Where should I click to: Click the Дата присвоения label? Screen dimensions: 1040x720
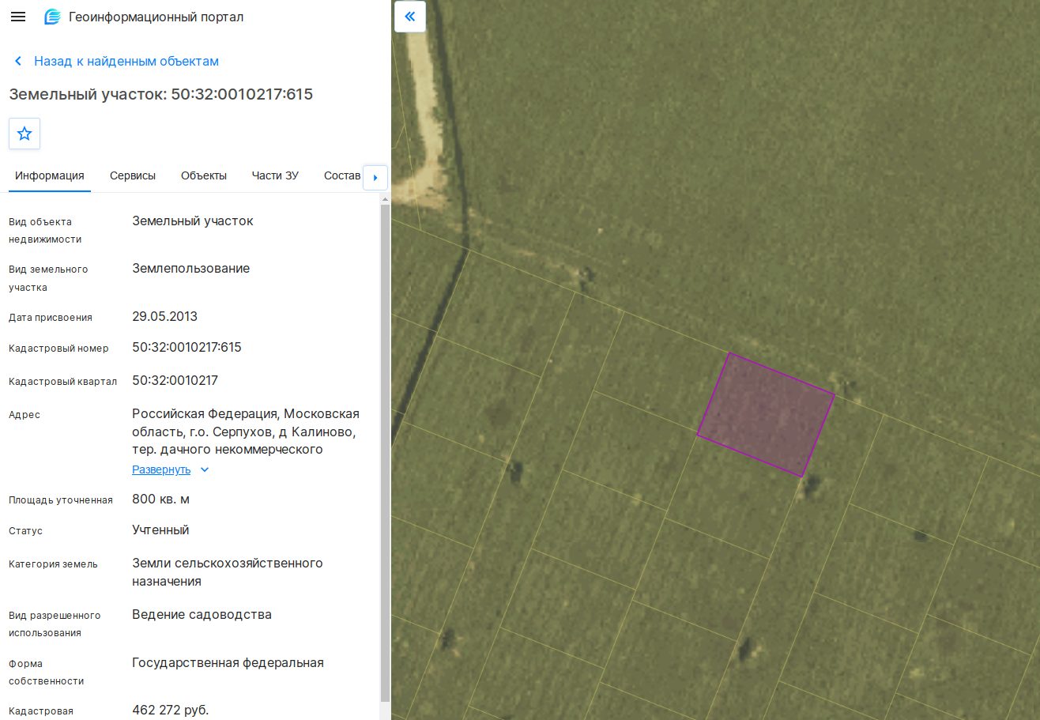pyautogui.click(x=51, y=317)
